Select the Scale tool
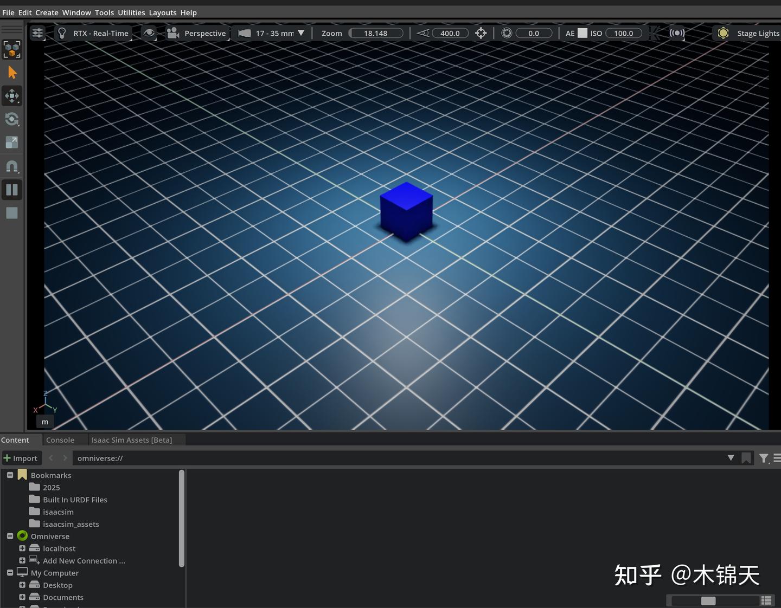 coord(12,143)
